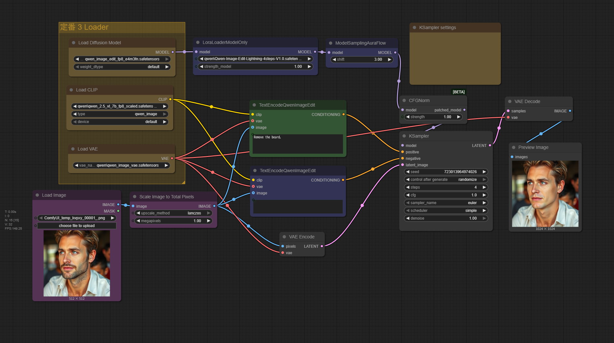Click the KSampler settings group title
This screenshot has height=343, width=614.
pos(437,27)
